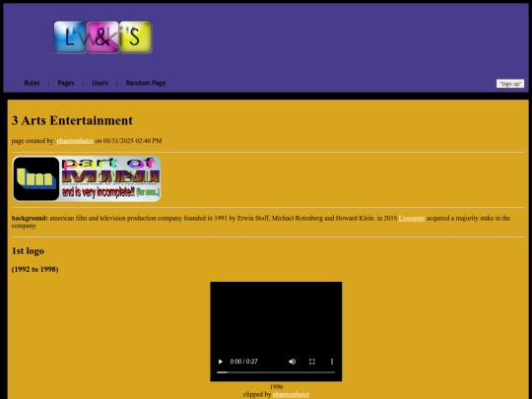This screenshot has width=532, height=399.
Task: Click the 0:00 / 0:27 time display
Action: pos(244,362)
